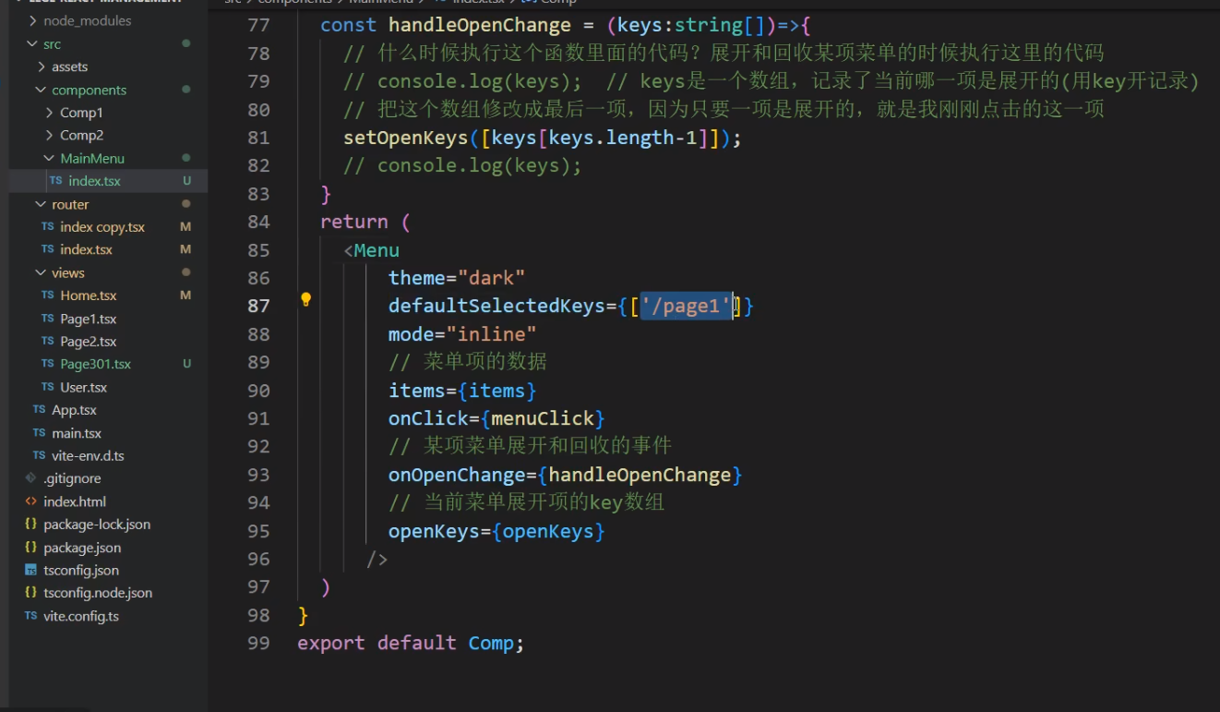Open vite.config.ts file

tap(81, 616)
